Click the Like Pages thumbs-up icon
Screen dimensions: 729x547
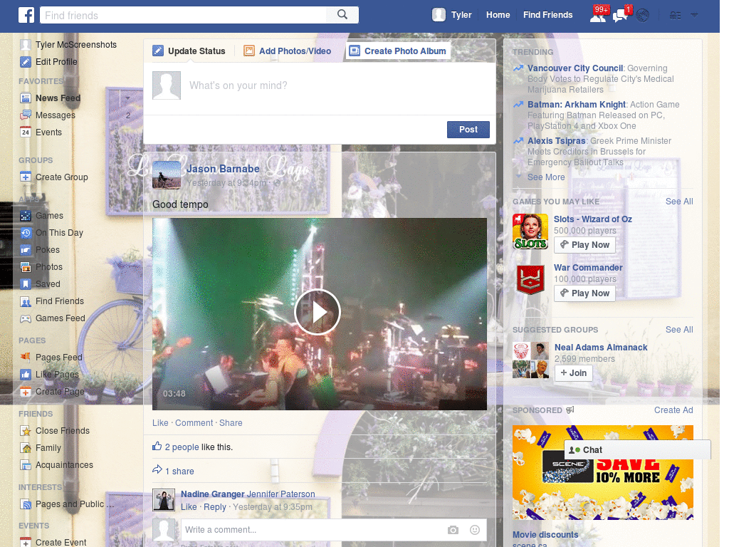tap(26, 375)
